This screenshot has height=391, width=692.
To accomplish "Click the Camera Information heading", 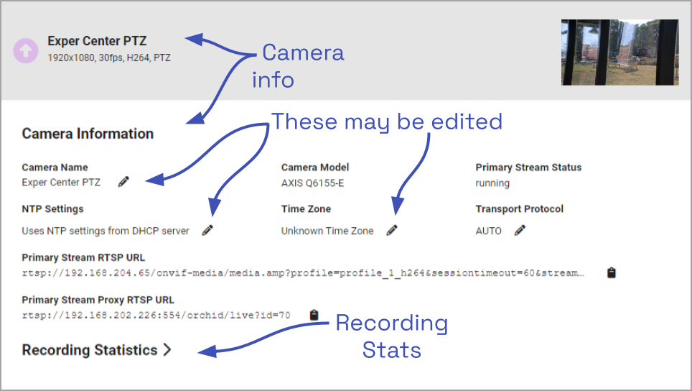I will click(88, 134).
